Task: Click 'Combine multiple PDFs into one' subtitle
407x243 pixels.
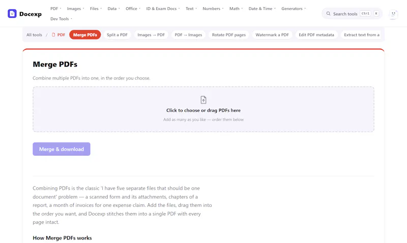Action: (x=92, y=78)
